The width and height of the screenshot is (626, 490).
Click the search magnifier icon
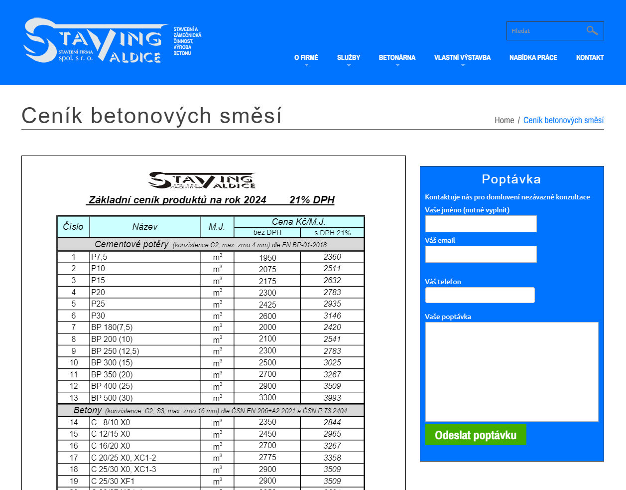[x=592, y=31]
